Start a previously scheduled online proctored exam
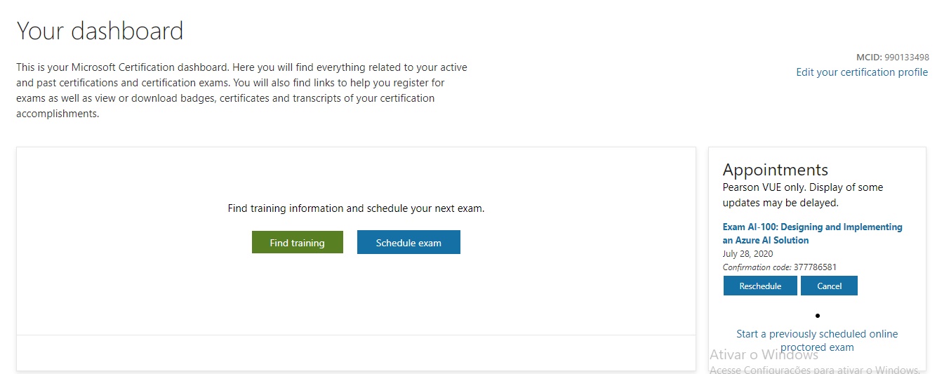Viewport: 937px width, 374px height. pyautogui.click(x=817, y=340)
